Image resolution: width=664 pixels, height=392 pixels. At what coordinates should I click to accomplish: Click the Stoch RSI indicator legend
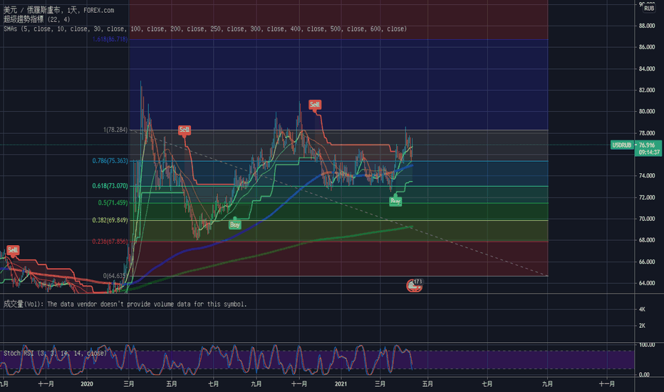point(55,353)
